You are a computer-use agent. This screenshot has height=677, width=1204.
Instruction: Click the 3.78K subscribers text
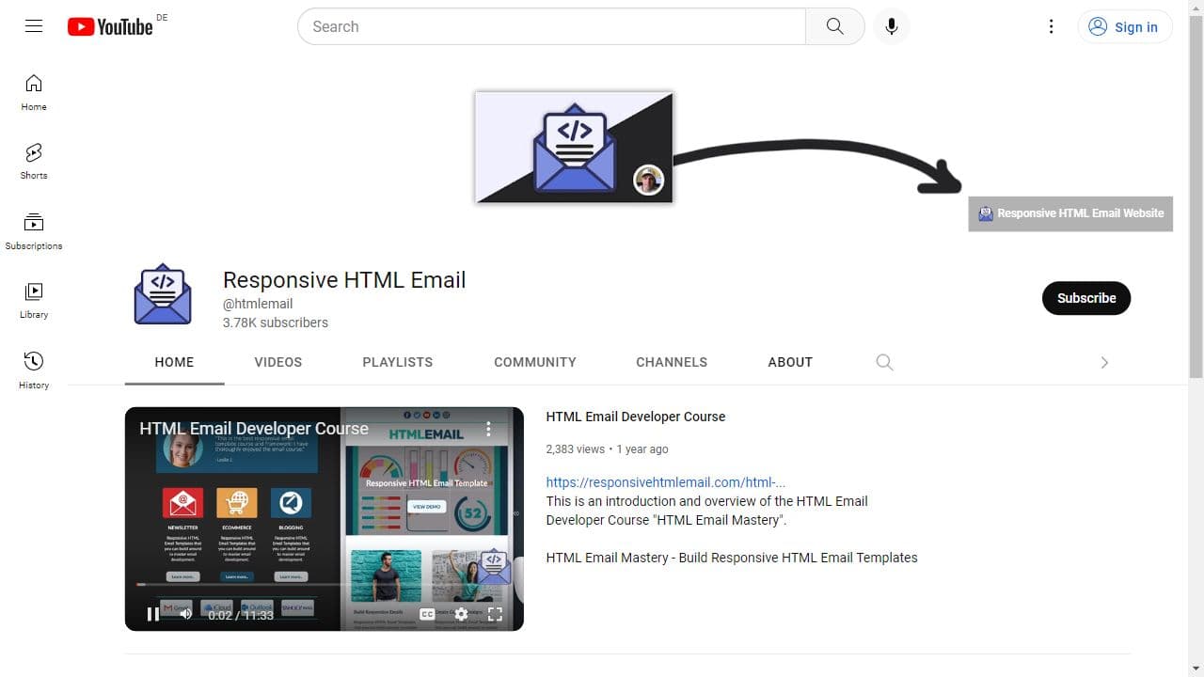(x=276, y=323)
